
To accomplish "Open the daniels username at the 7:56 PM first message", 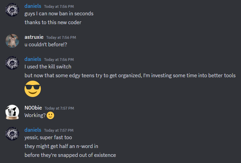I will pyautogui.click(x=33, y=6).
